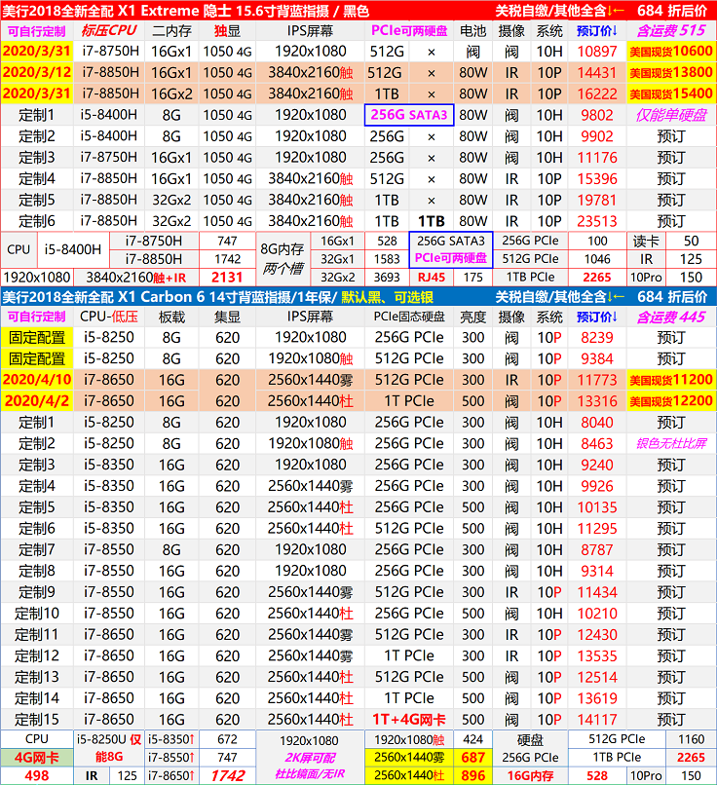Screen dimensions: 717x785
Task: Select the 银色无杜比屏 note cell
Action: point(670,443)
